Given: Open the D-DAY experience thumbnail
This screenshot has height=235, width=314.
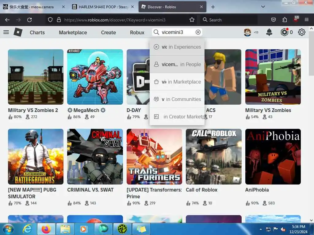Looking at the screenshot, I should (x=138, y=77).
